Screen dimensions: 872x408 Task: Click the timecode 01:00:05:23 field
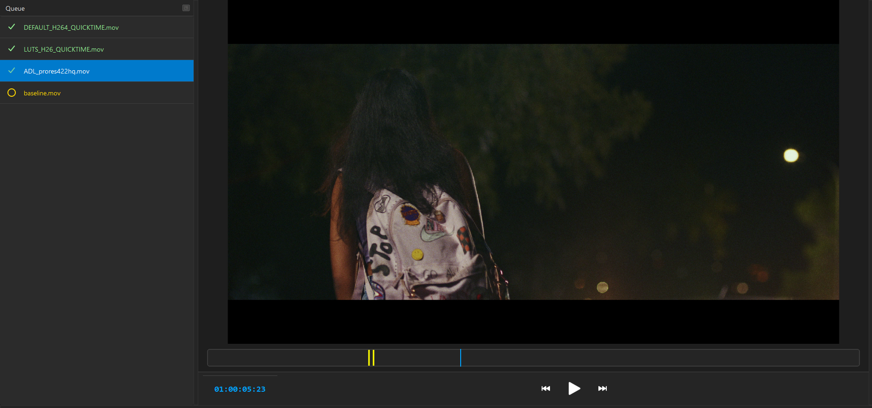click(x=240, y=389)
